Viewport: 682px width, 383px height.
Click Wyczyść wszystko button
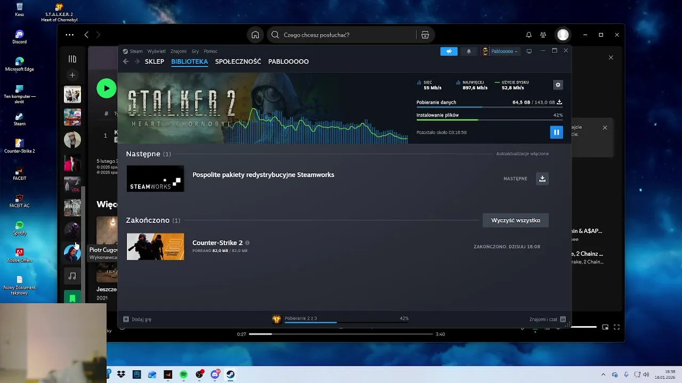tap(516, 220)
